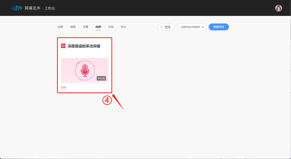Switch to the 字幕 tab
The image size is (291, 159).
point(85,27)
